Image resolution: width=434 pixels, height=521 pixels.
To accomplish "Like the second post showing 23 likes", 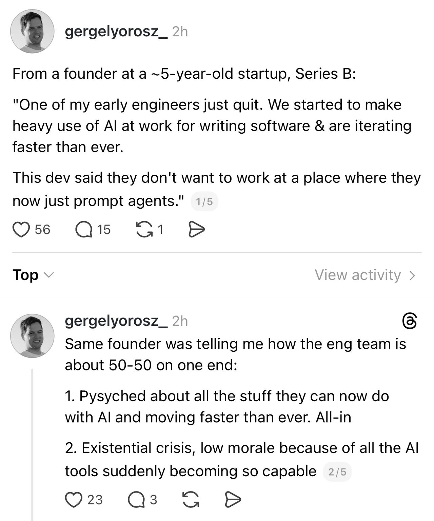I will tap(74, 500).
